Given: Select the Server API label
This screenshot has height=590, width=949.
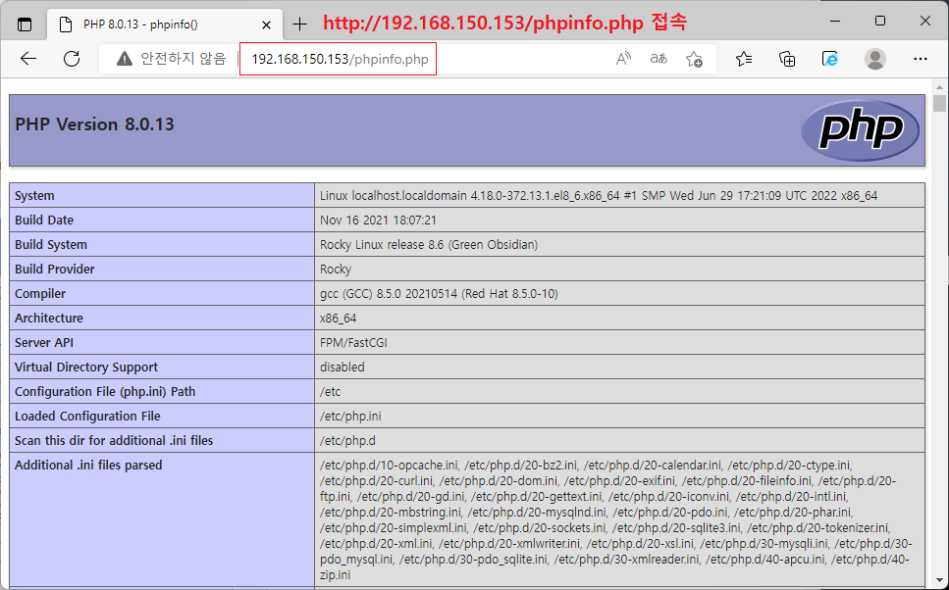Looking at the screenshot, I should [x=44, y=343].
